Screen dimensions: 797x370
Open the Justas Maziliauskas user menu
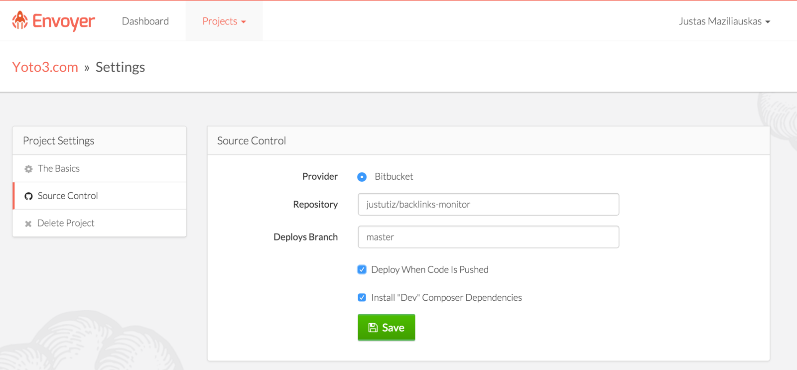[724, 21]
